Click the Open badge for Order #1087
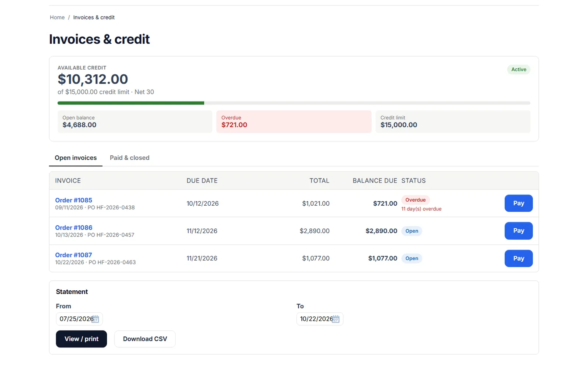Screen dimensions: 588x368 click(412, 258)
